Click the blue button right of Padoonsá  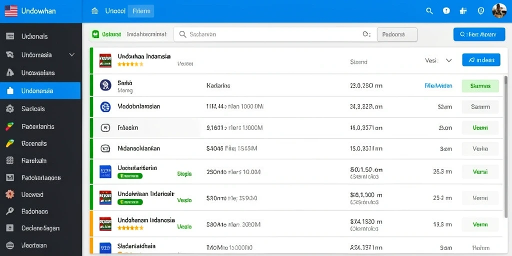(479, 34)
